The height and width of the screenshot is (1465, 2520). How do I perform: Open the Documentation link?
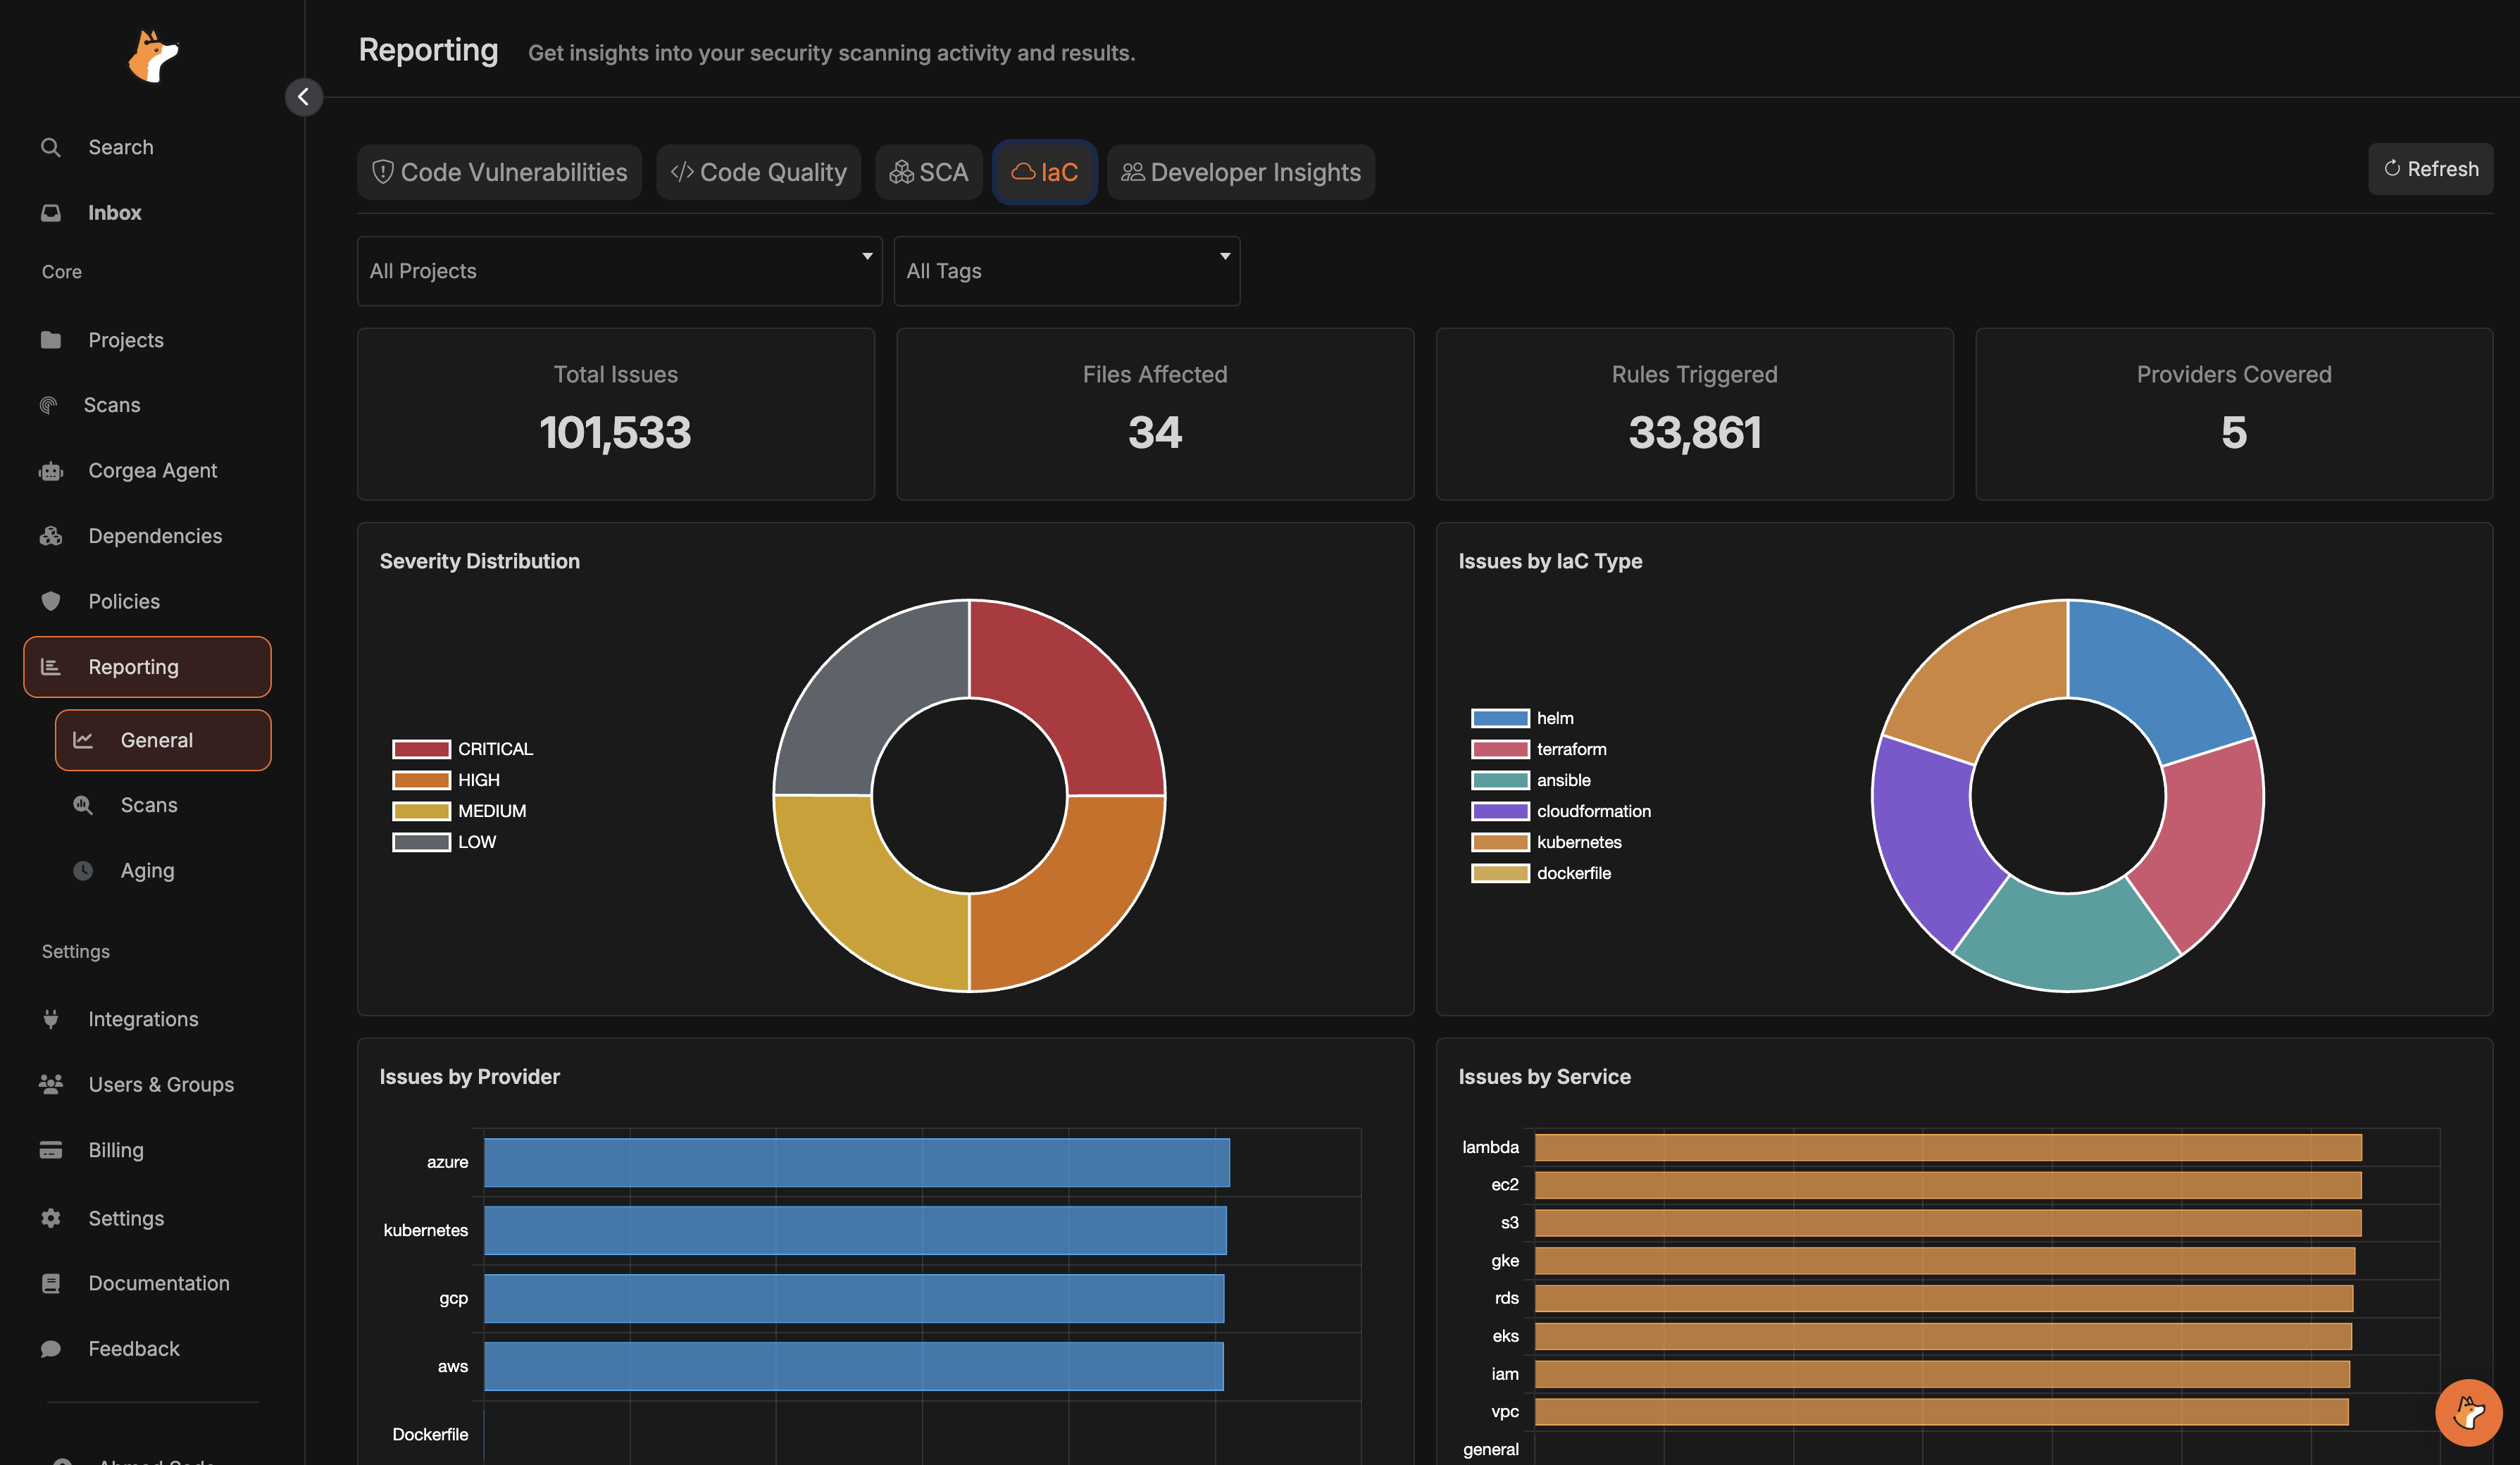coord(158,1283)
